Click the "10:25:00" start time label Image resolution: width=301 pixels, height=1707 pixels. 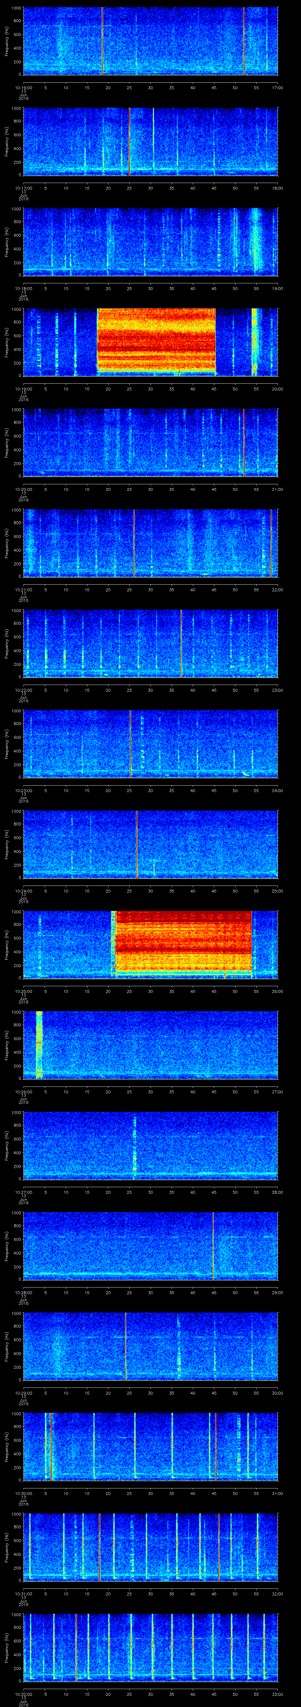coord(23,991)
